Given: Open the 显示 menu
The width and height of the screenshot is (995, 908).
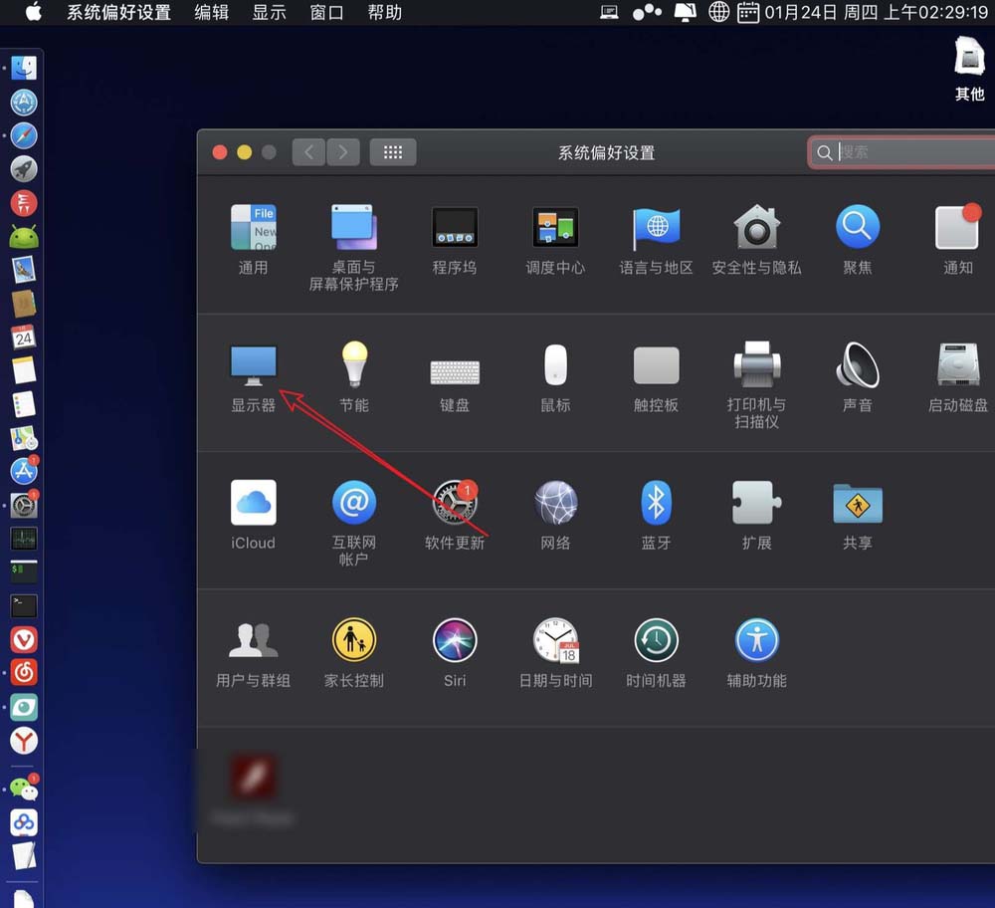Looking at the screenshot, I should [269, 12].
